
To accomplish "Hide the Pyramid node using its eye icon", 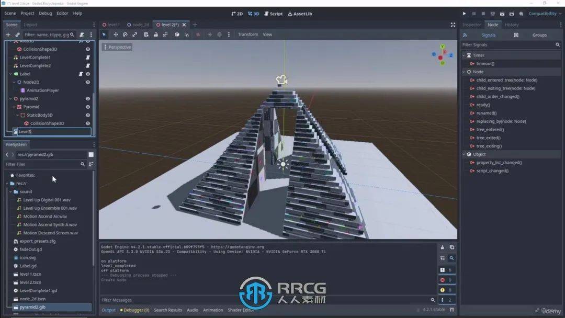I will point(87,107).
